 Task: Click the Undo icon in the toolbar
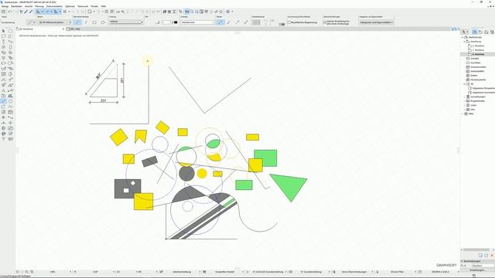[10, 12]
